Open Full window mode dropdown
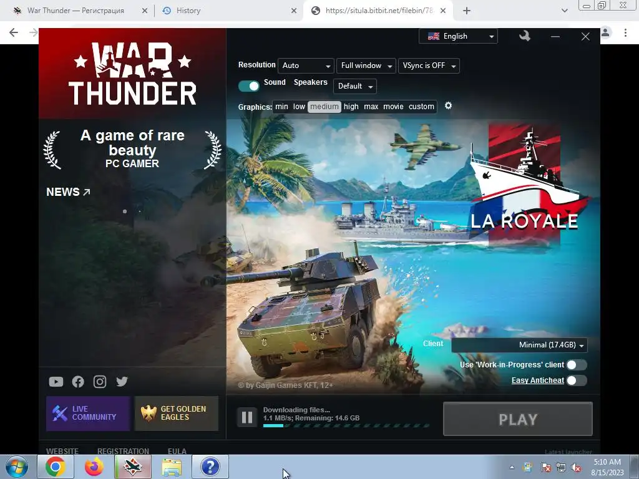 point(366,65)
